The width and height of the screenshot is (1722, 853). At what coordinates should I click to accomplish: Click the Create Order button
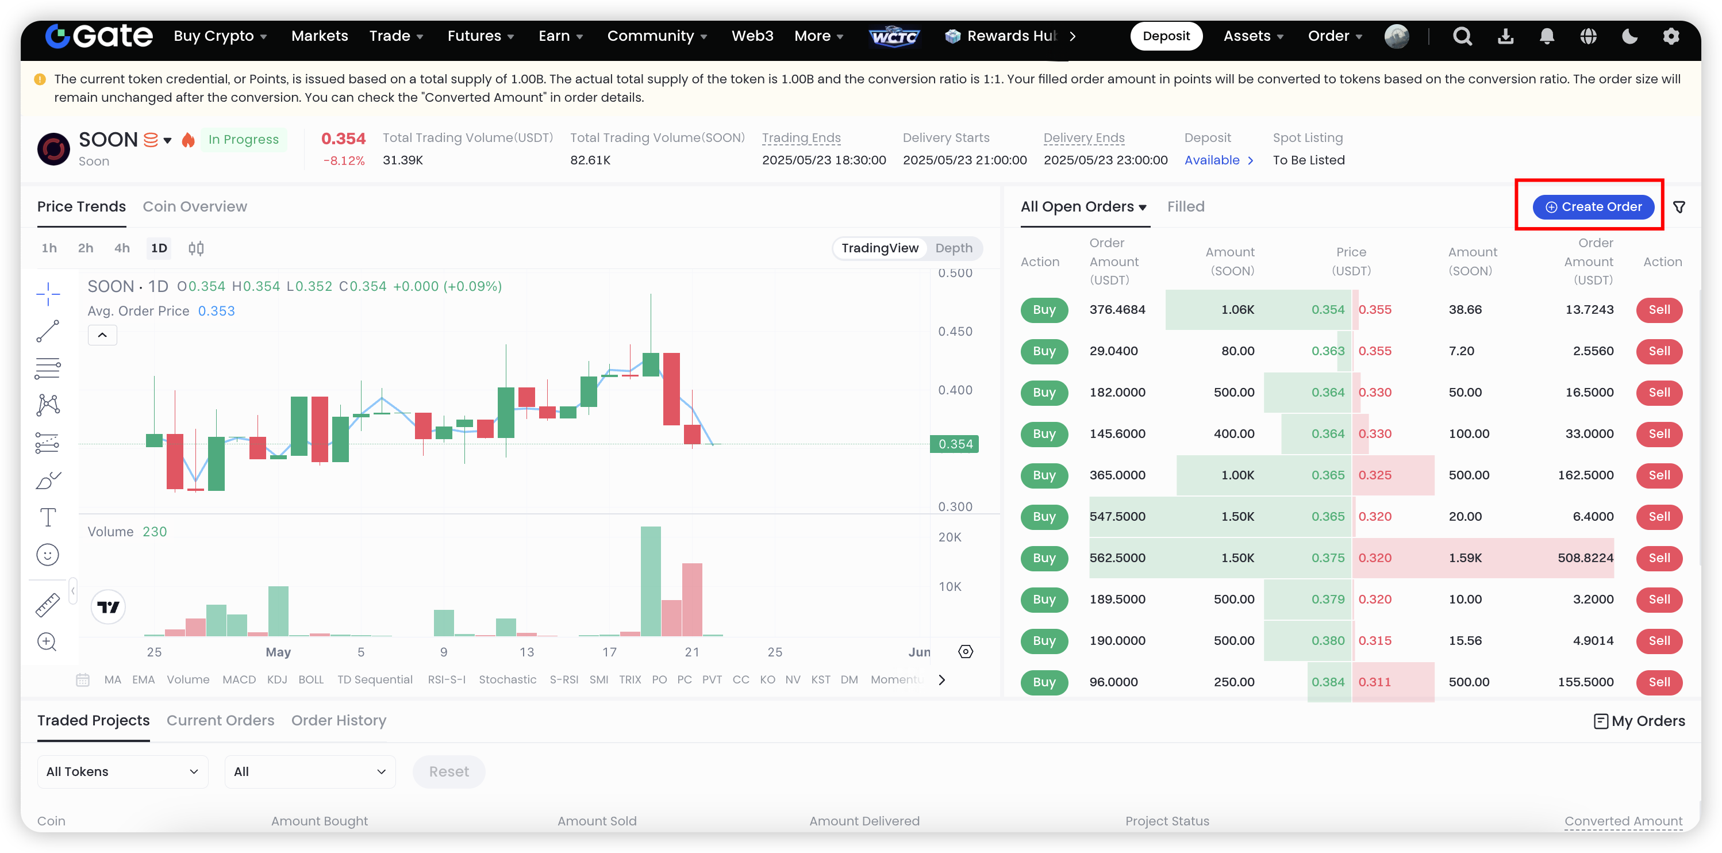1593,208
